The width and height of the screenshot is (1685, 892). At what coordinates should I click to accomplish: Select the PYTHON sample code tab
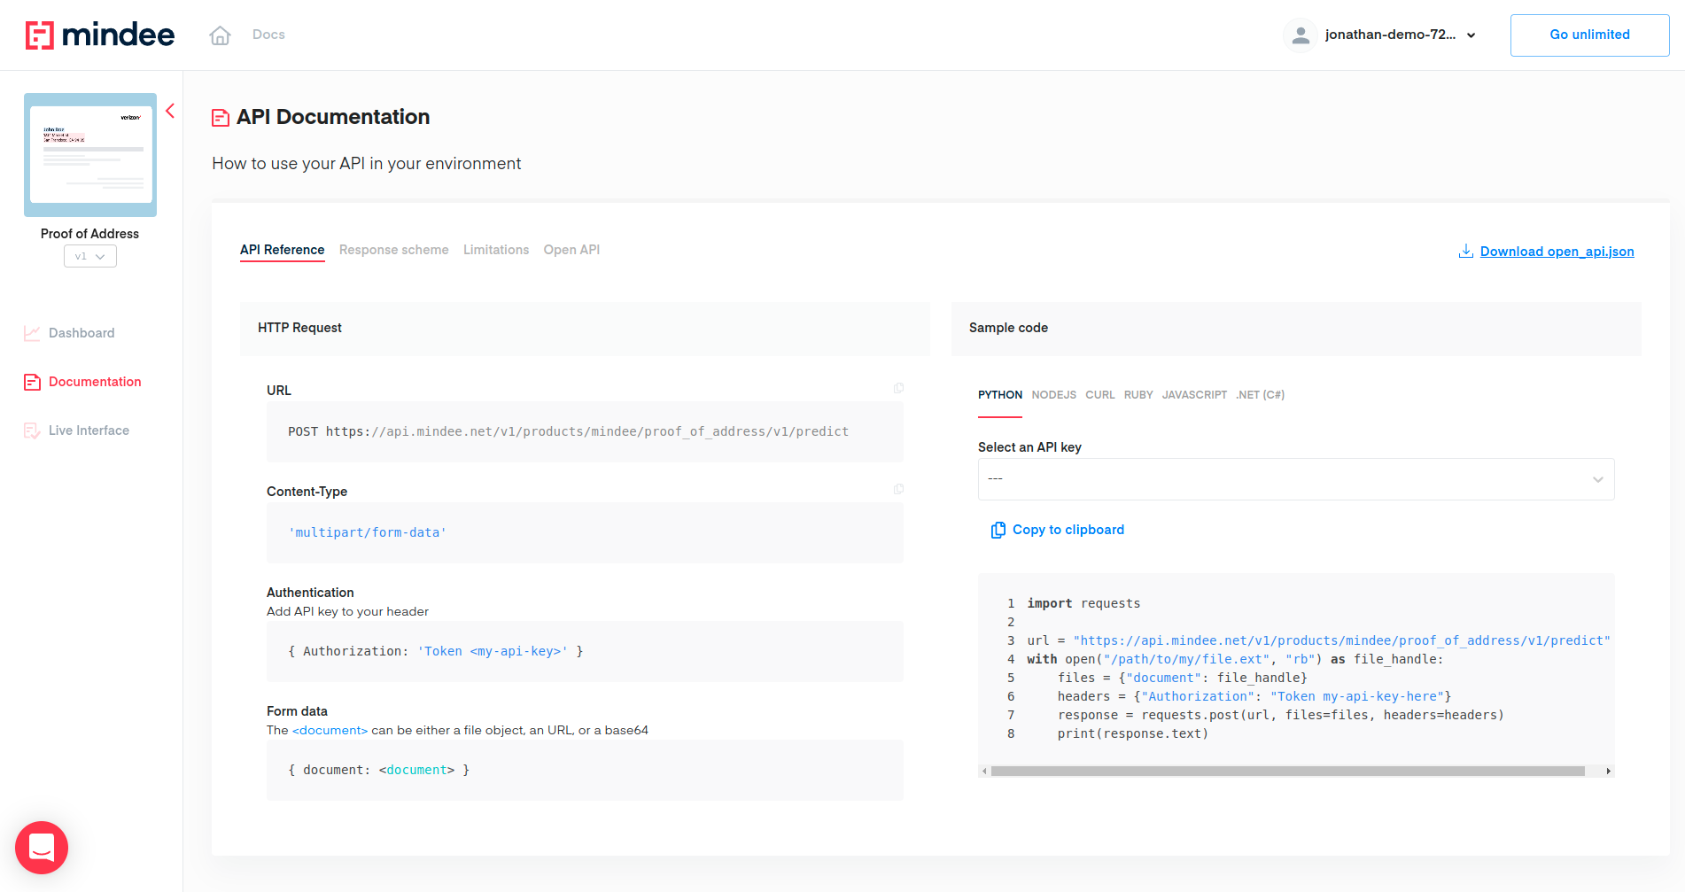coord(1000,395)
